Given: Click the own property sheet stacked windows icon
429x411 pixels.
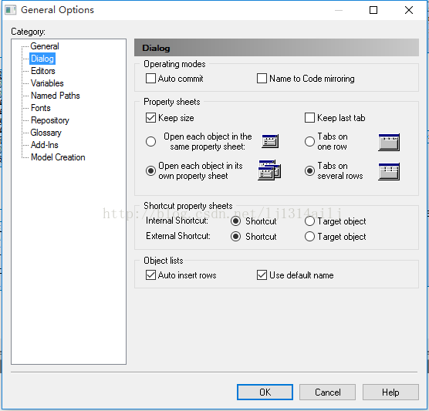Looking at the screenshot, I should pos(269,170).
